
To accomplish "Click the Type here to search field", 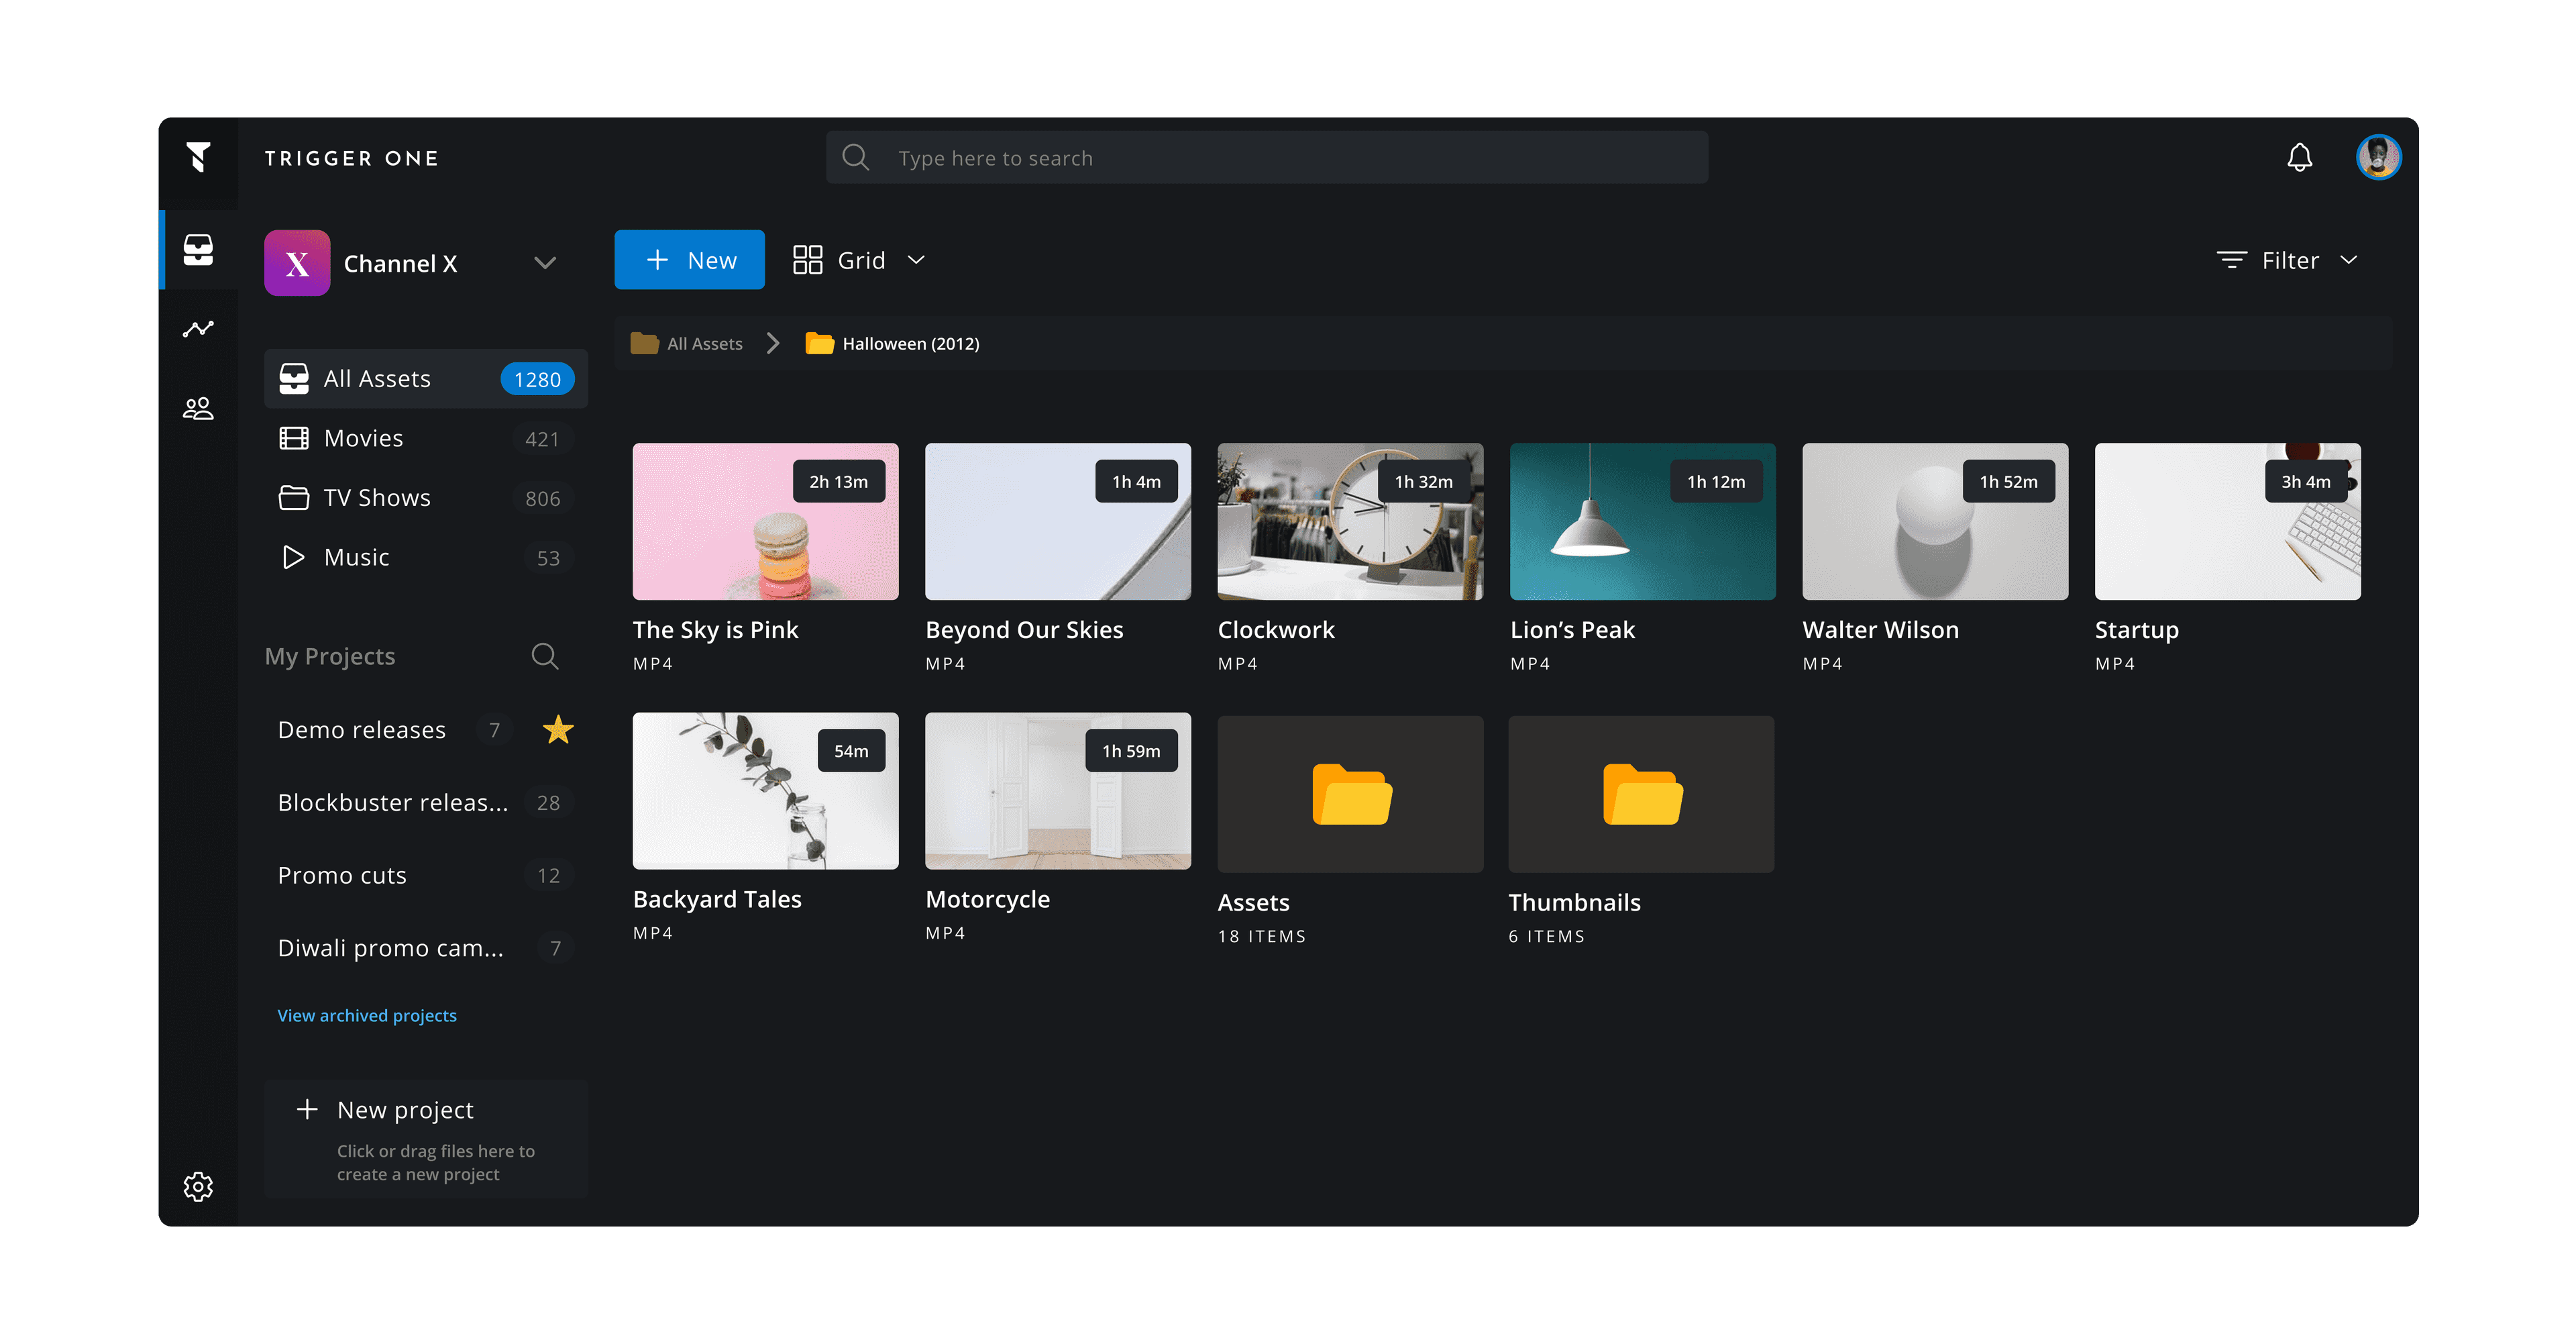I will pos(1266,157).
